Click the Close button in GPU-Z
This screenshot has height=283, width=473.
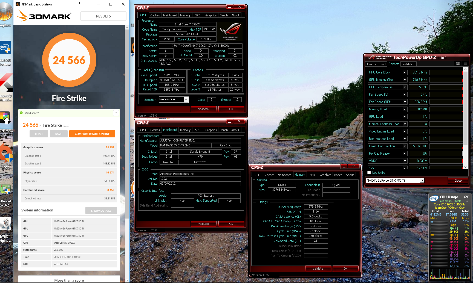click(458, 181)
